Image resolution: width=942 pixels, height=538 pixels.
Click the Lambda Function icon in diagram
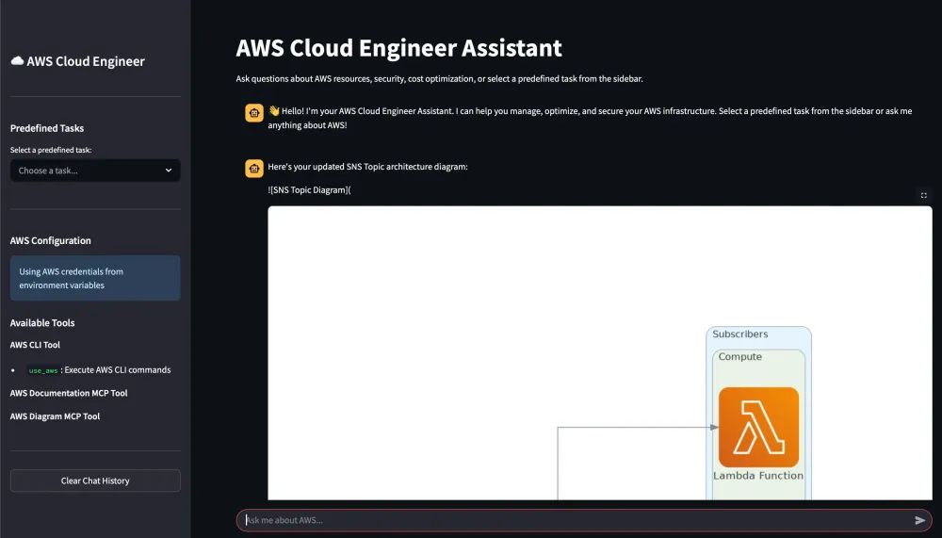[758, 428]
